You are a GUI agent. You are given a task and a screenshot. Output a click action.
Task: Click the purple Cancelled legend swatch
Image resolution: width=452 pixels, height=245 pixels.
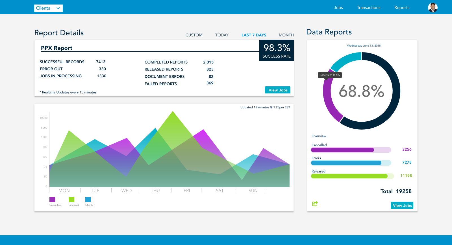(x=52, y=200)
